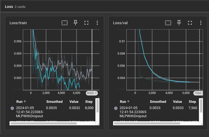This screenshot has height=137, width=209.
Task: Click smoothed value 0.0035 in Loss/train table
Action: click(x=52, y=108)
